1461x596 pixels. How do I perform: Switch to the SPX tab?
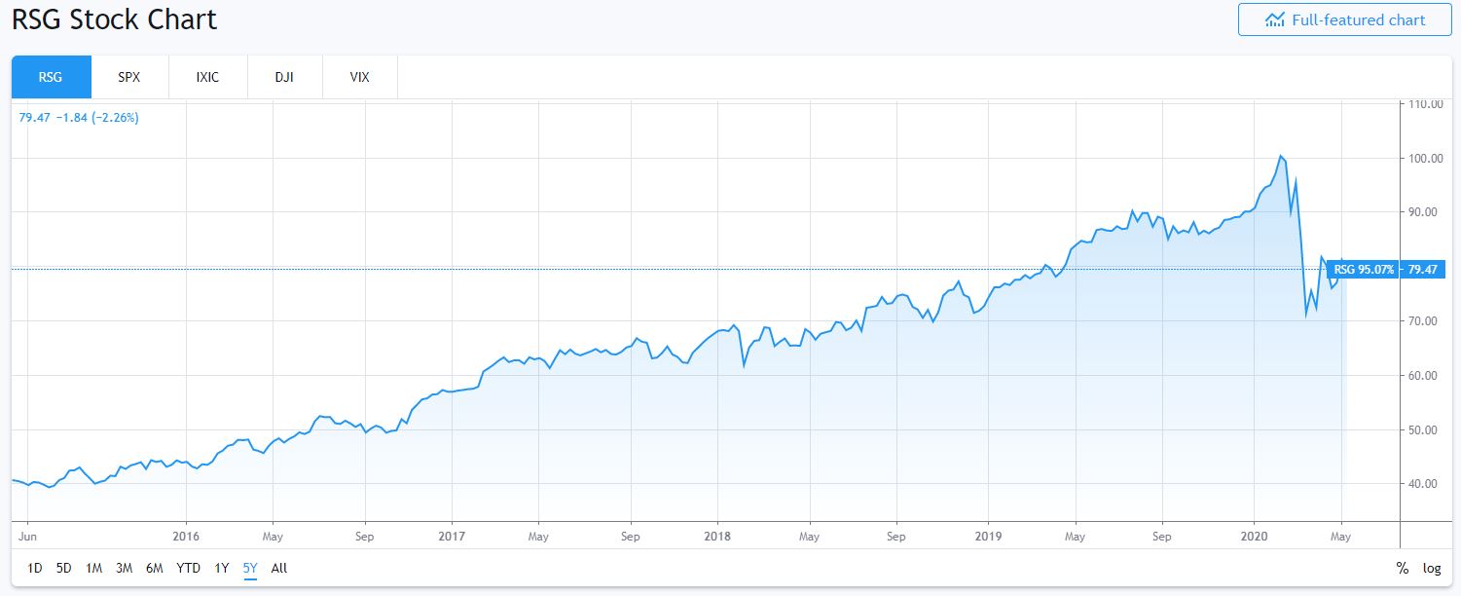click(x=129, y=77)
